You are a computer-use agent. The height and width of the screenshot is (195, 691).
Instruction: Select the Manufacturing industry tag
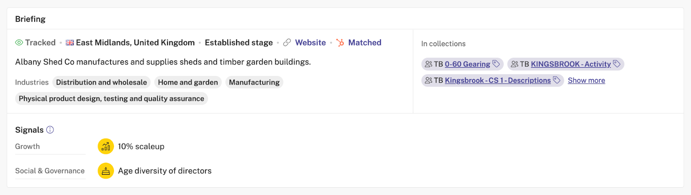point(254,82)
